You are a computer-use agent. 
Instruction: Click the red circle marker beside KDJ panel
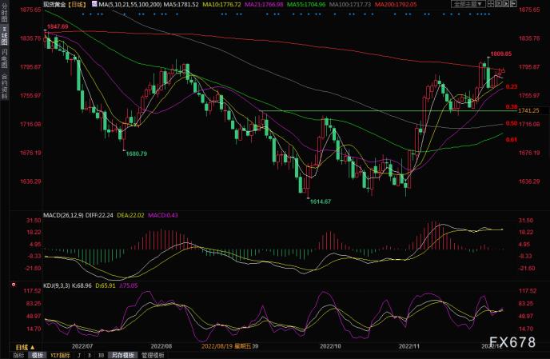coord(14,285)
